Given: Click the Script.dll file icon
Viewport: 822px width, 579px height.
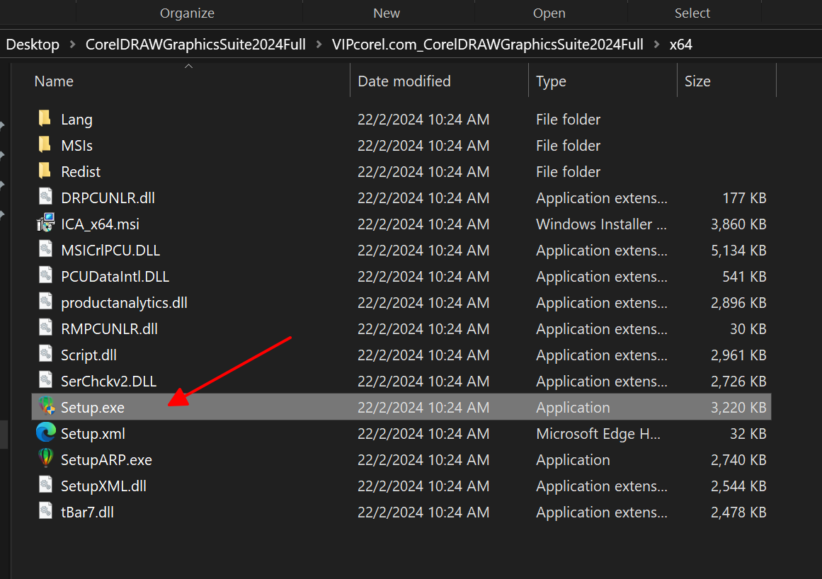Looking at the screenshot, I should [45, 354].
